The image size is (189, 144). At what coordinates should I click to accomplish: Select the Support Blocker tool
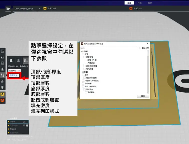pos(3,81)
